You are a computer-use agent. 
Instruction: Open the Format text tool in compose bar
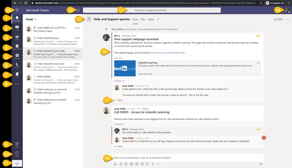[x=115, y=164]
